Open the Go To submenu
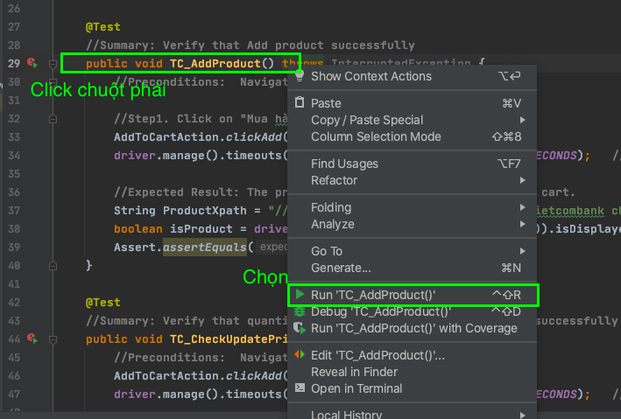Image resolution: width=621 pixels, height=419 pixels. [412, 251]
